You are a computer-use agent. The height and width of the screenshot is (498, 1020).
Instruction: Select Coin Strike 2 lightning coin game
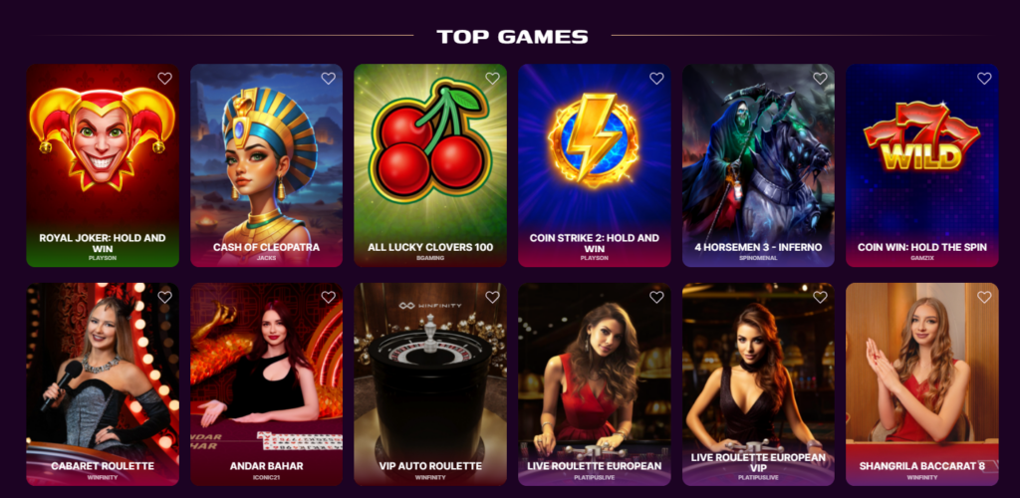click(x=594, y=165)
